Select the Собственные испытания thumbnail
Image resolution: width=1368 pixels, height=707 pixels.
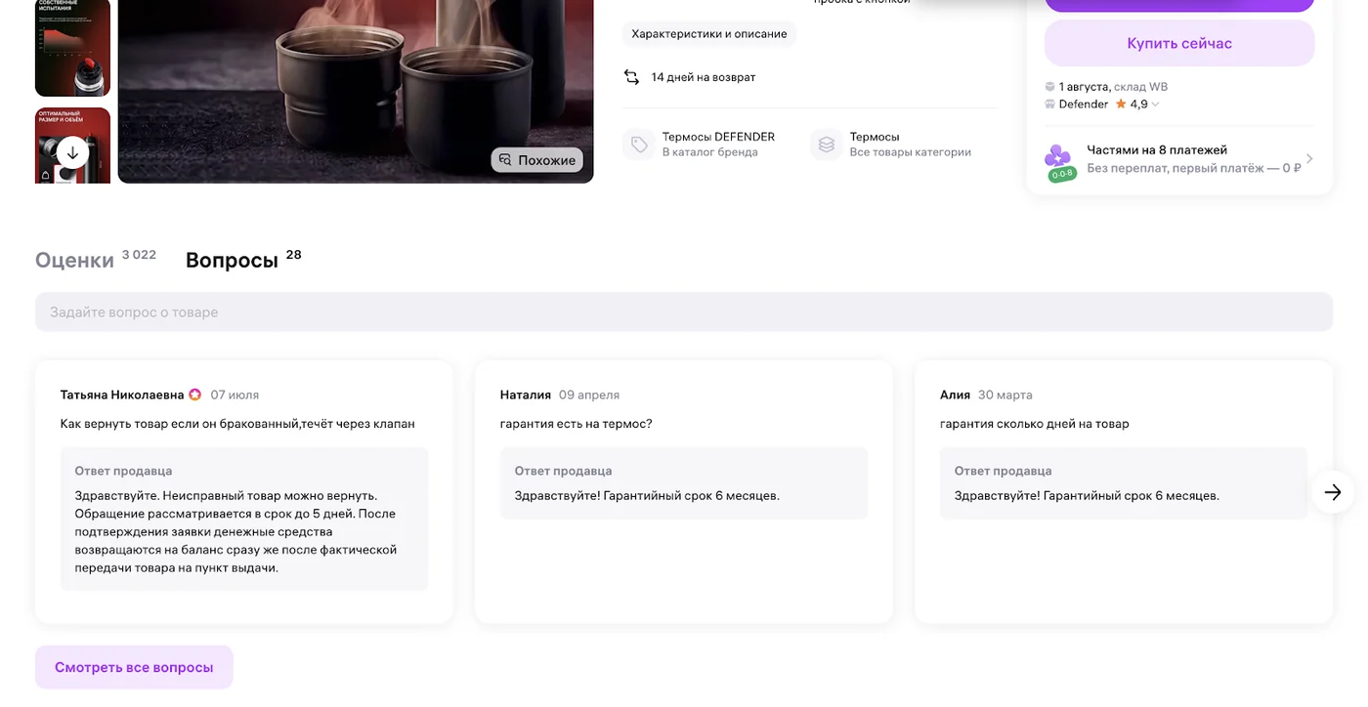click(72, 48)
